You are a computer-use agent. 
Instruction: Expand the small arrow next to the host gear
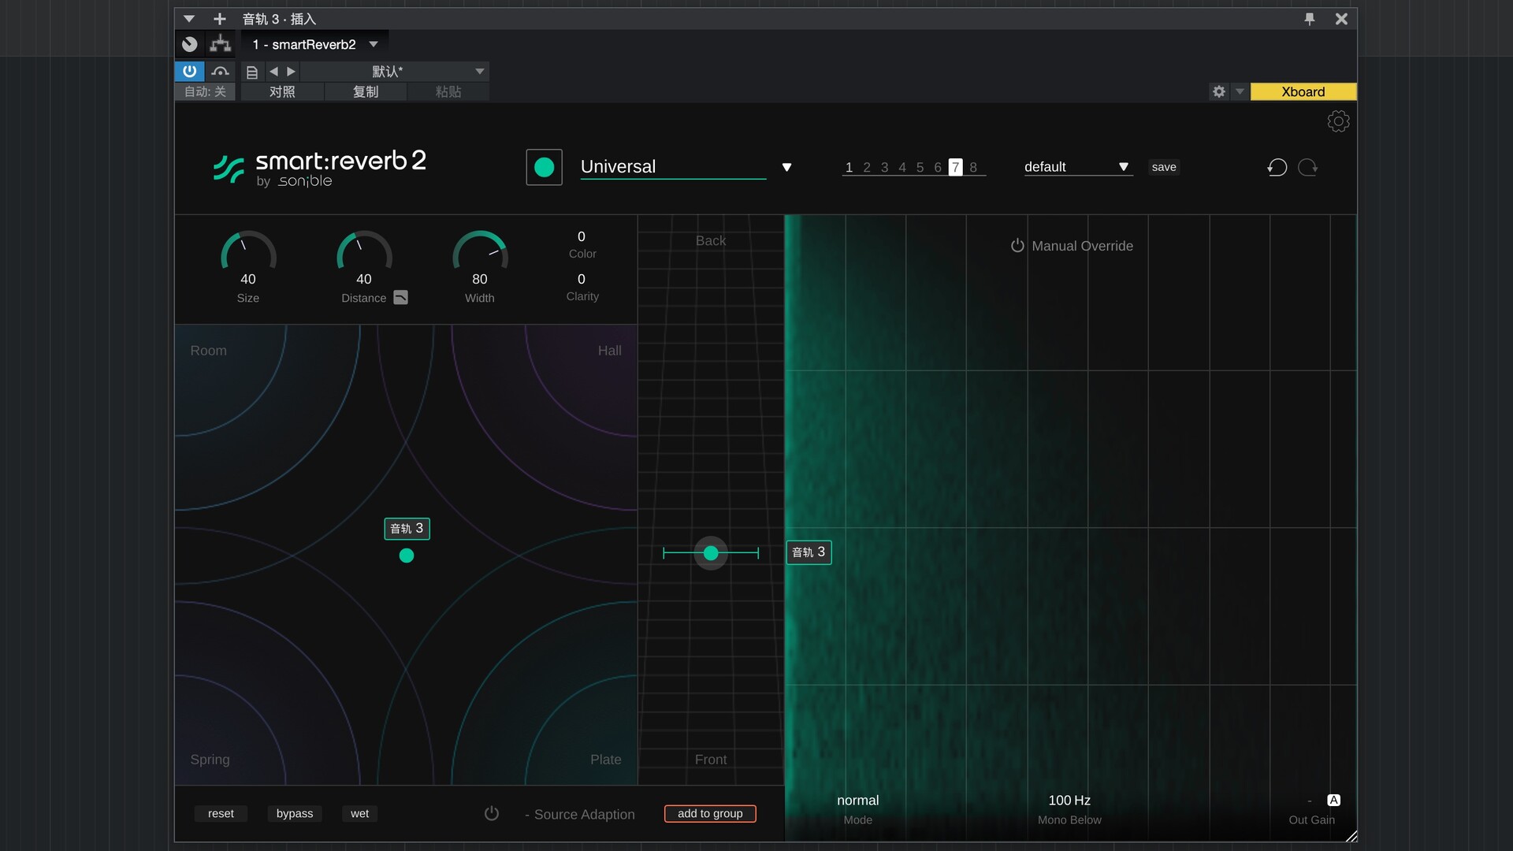1240,91
